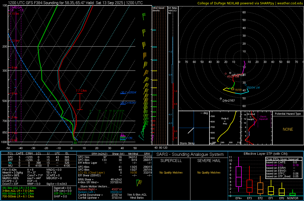Click the sounding title at top left
This screenshot has height=201, width=304.
[75, 3]
